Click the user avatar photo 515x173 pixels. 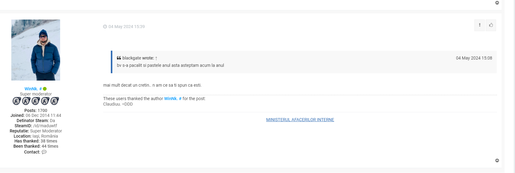(x=36, y=50)
